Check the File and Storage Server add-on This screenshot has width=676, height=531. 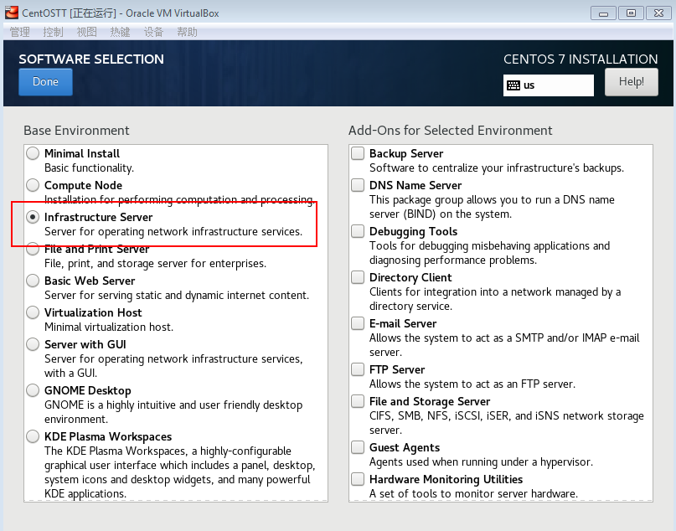coord(358,401)
